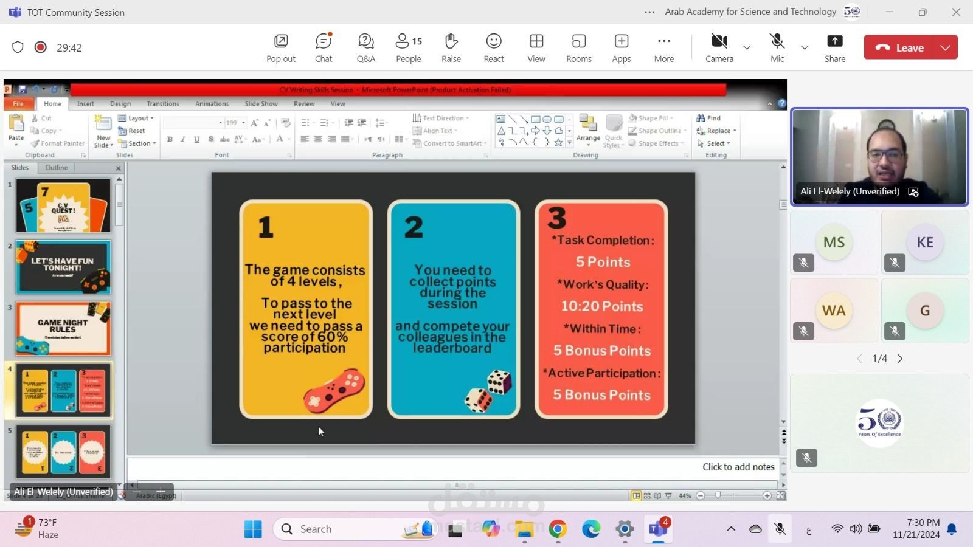Expand camera device options arrow

[747, 47]
